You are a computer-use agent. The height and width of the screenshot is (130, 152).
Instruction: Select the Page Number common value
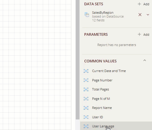tap(102, 80)
